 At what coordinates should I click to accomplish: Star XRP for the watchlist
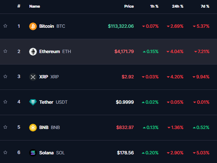(5, 76)
